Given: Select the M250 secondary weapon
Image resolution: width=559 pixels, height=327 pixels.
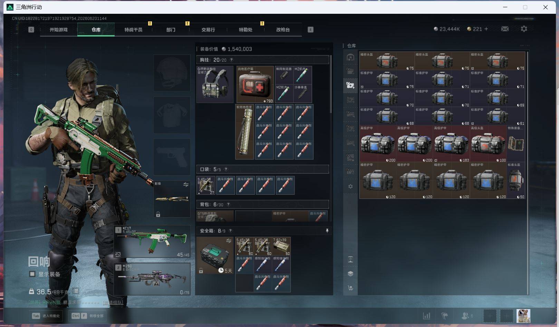Looking at the screenshot, I should 152,279.
